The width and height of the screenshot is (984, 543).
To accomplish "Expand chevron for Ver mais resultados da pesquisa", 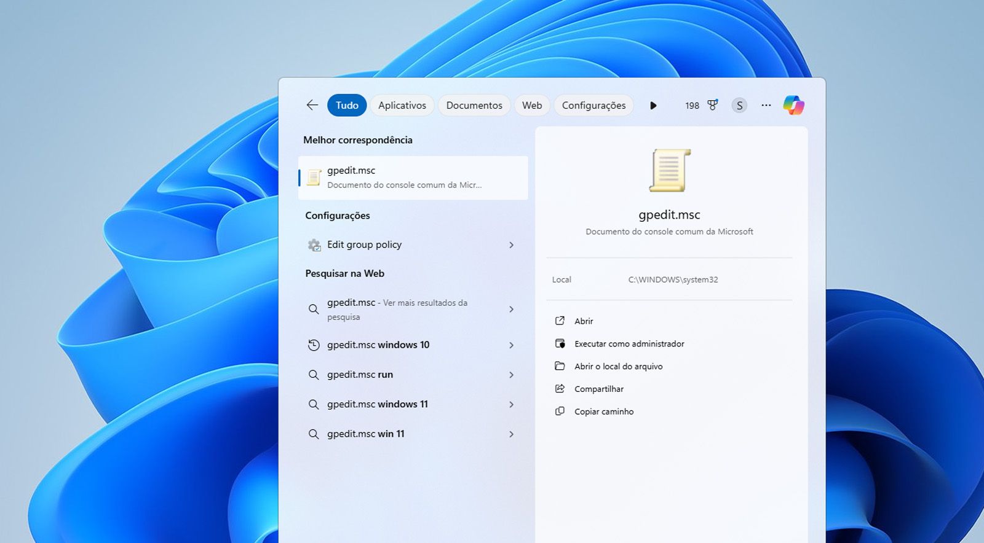I will tap(511, 309).
